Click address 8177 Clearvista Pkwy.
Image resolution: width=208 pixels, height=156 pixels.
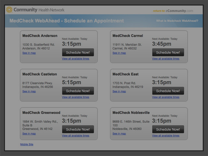pos(37,83)
